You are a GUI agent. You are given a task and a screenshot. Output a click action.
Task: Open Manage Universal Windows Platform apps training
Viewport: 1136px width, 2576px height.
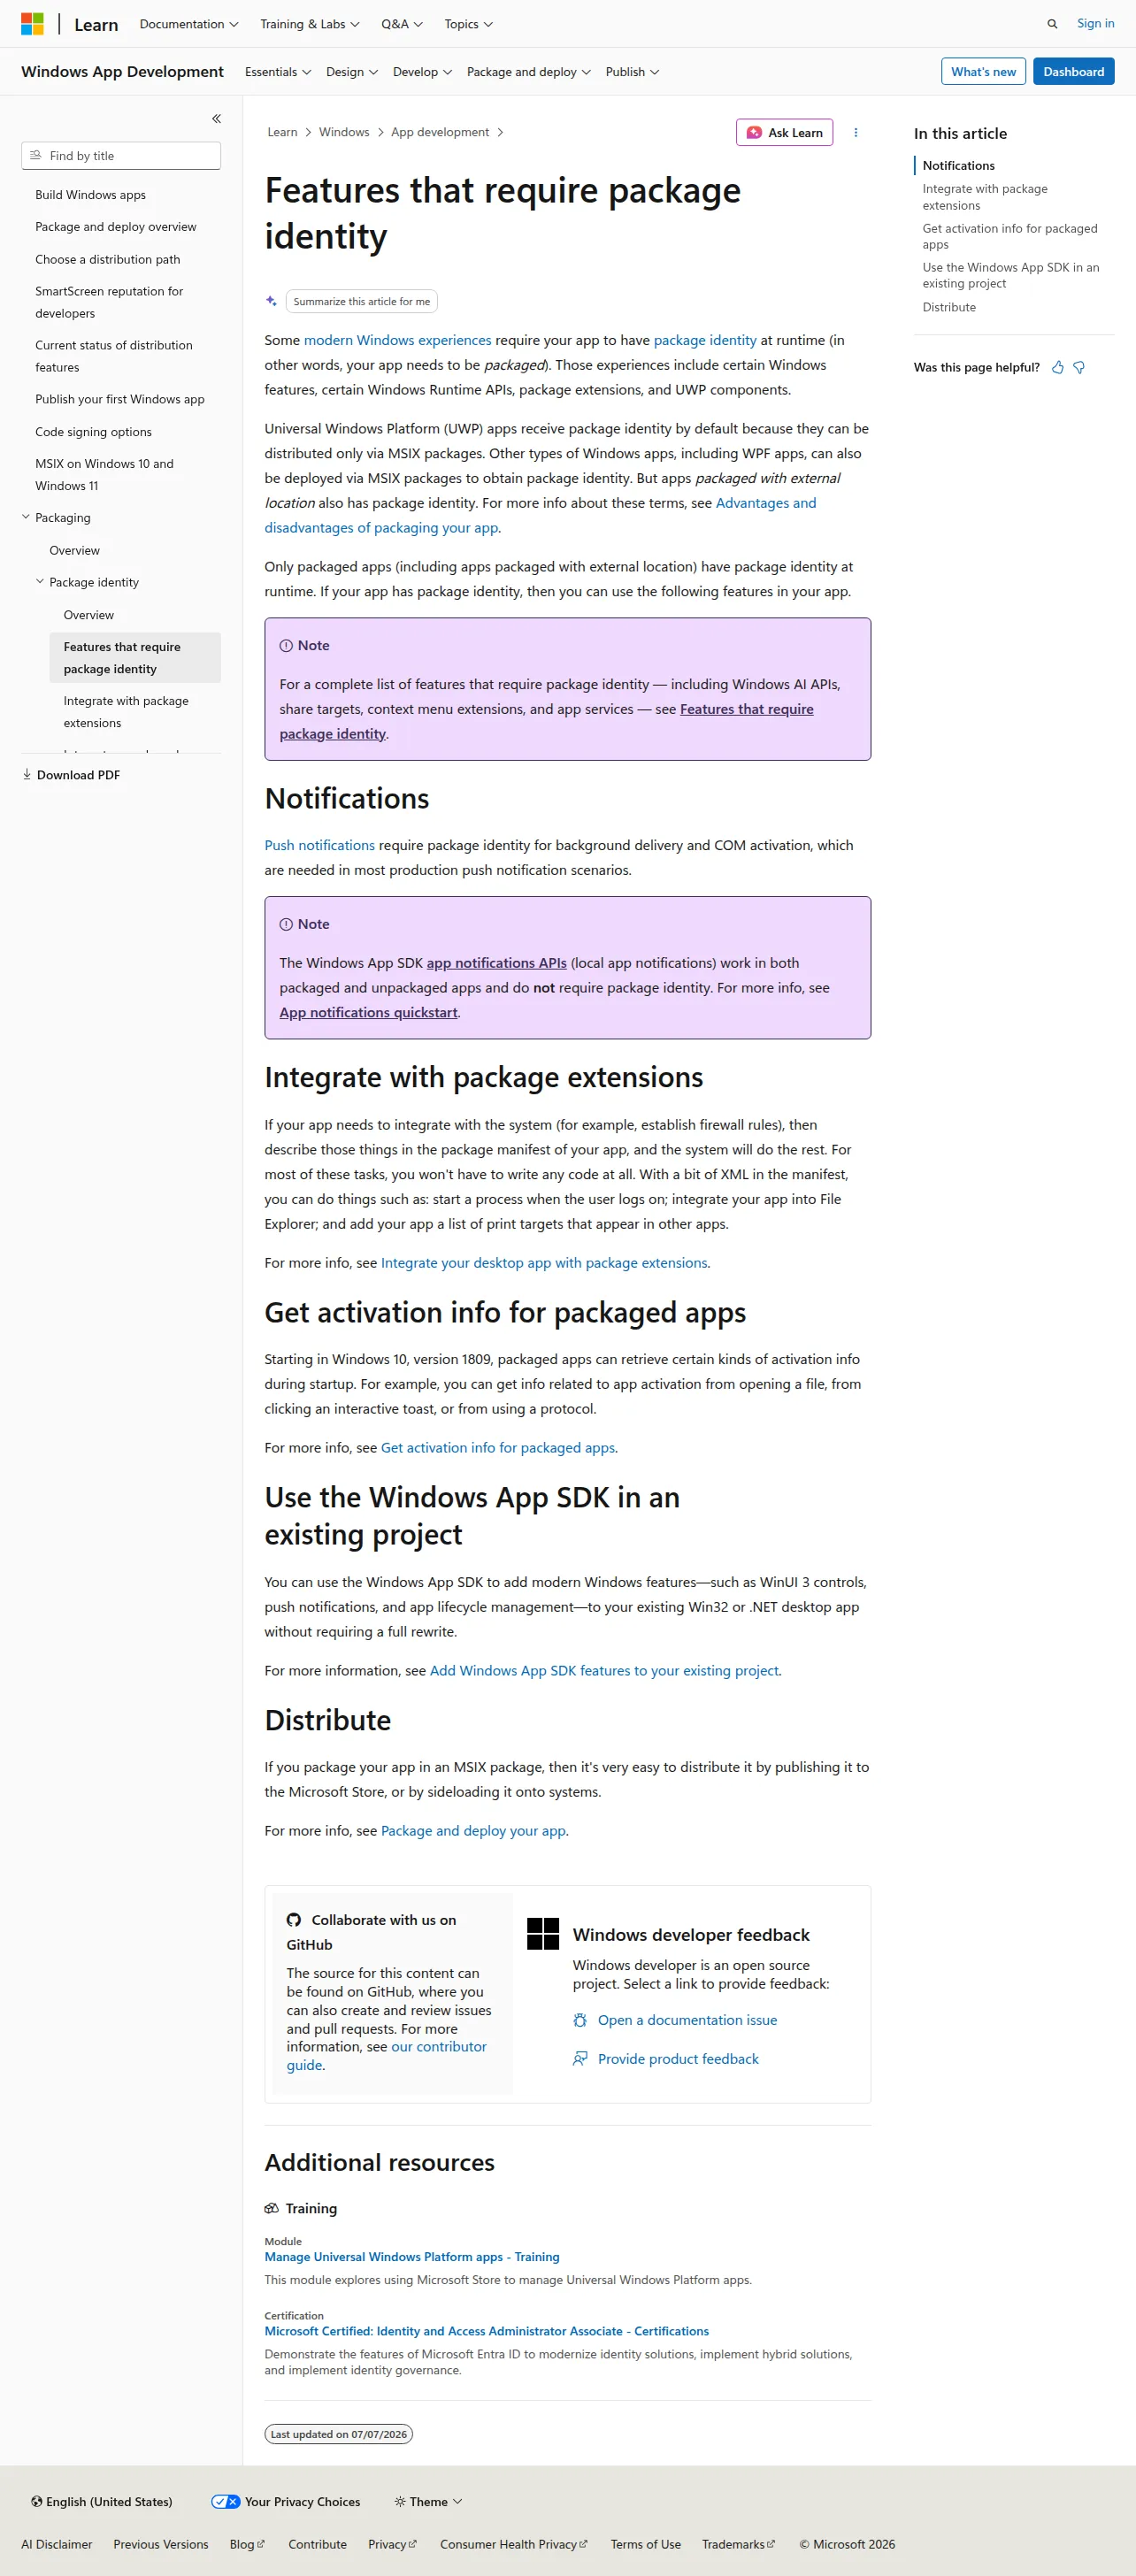(x=412, y=2257)
